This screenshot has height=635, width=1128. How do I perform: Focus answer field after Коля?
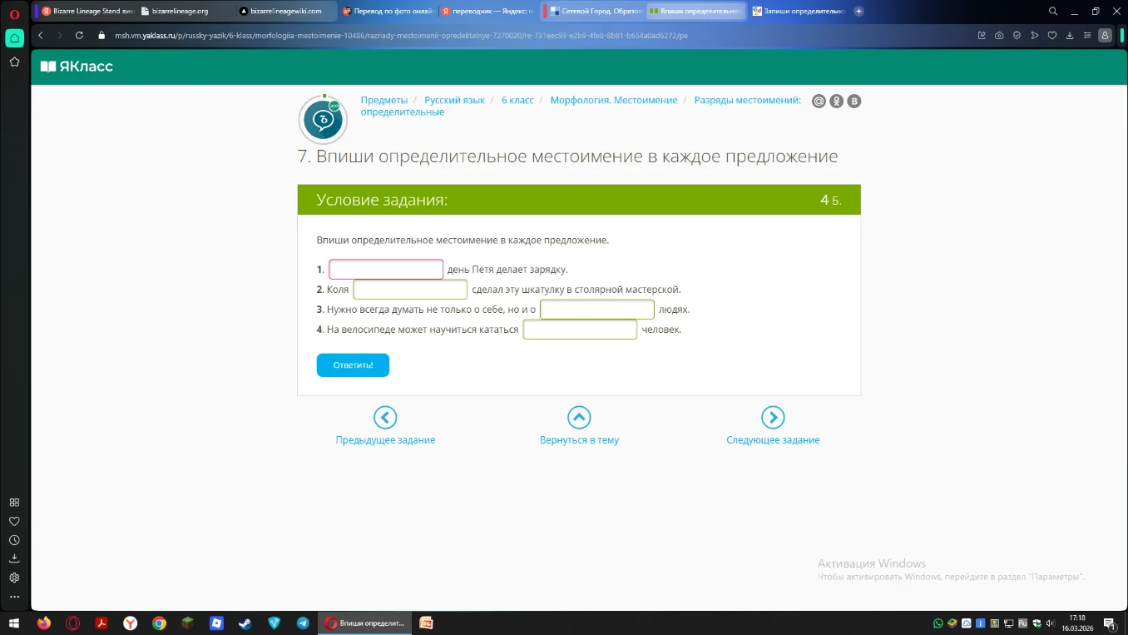pyautogui.click(x=410, y=290)
